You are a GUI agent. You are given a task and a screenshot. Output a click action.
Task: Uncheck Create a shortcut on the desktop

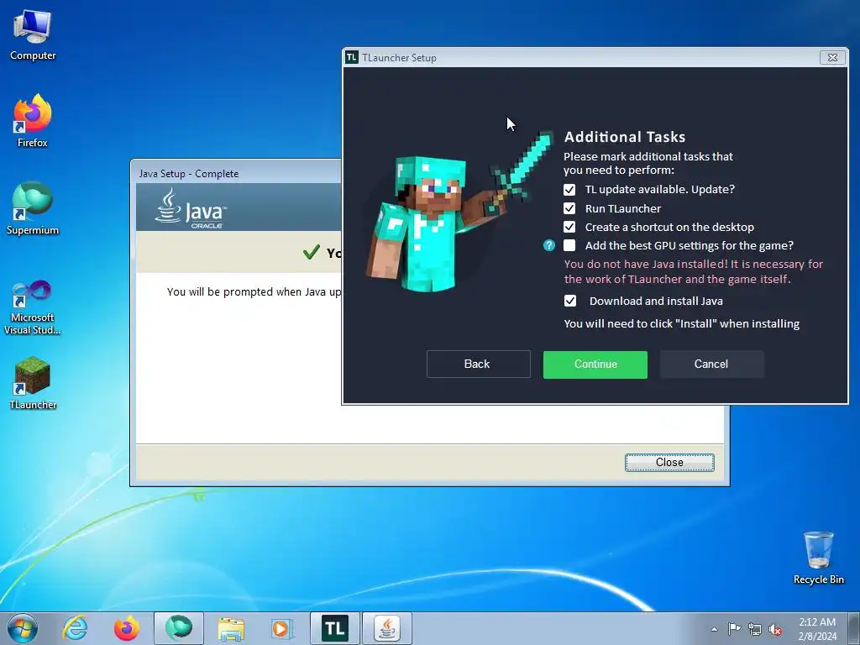tap(569, 227)
